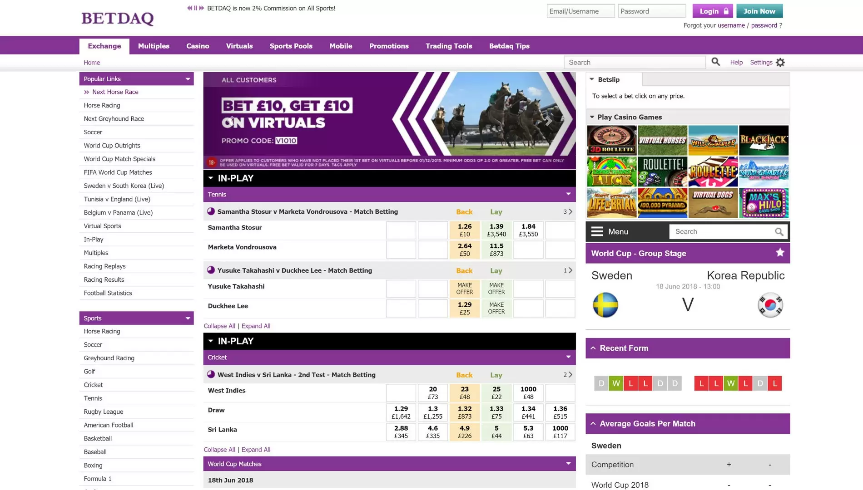Collapse the Tennis in-play bar

coord(568,194)
